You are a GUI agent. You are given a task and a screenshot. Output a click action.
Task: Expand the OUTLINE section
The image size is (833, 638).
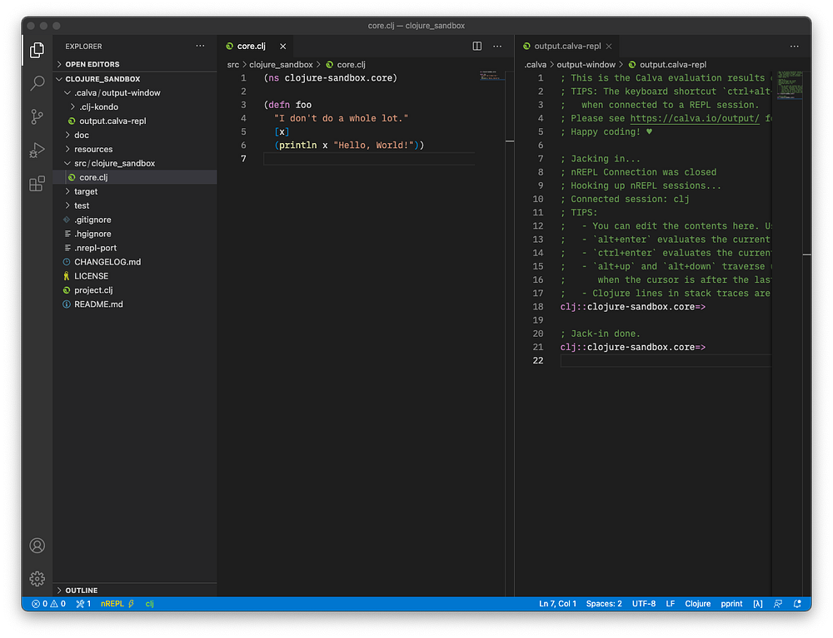tap(82, 591)
